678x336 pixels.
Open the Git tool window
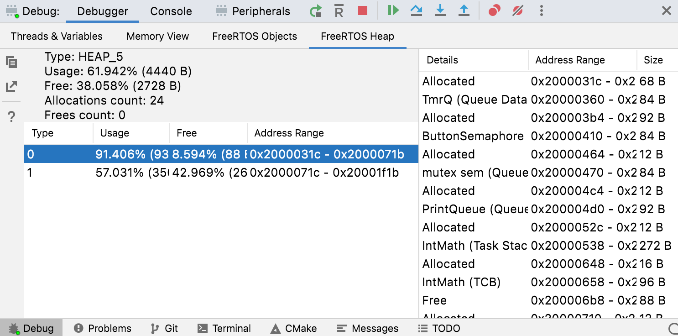pos(164,328)
